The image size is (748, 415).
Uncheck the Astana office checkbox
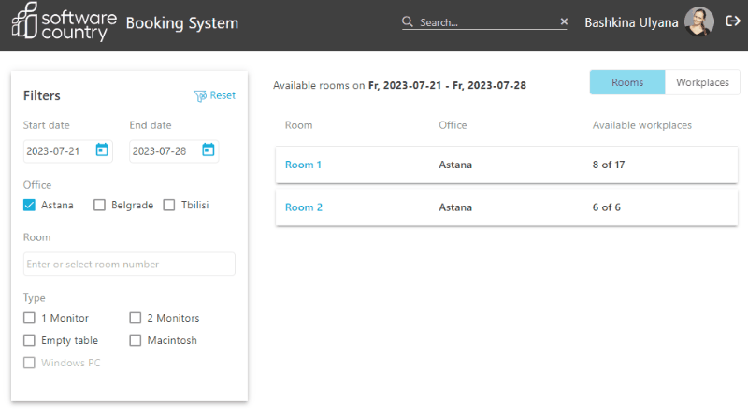coord(30,205)
